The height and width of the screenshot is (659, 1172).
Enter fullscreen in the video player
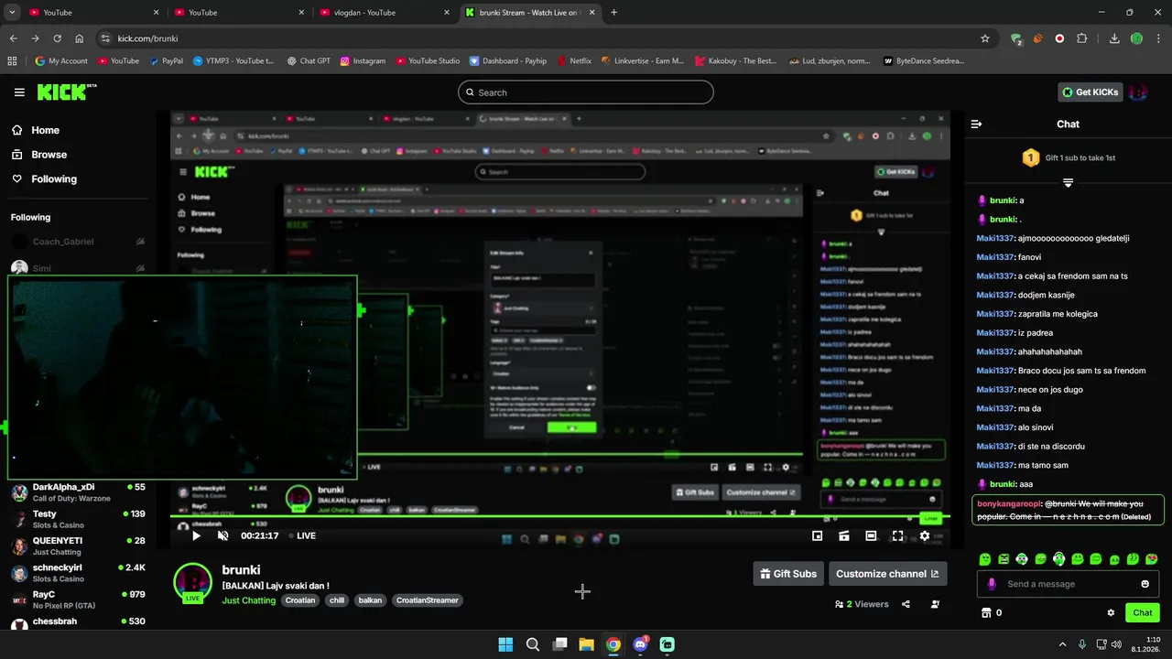(x=897, y=535)
